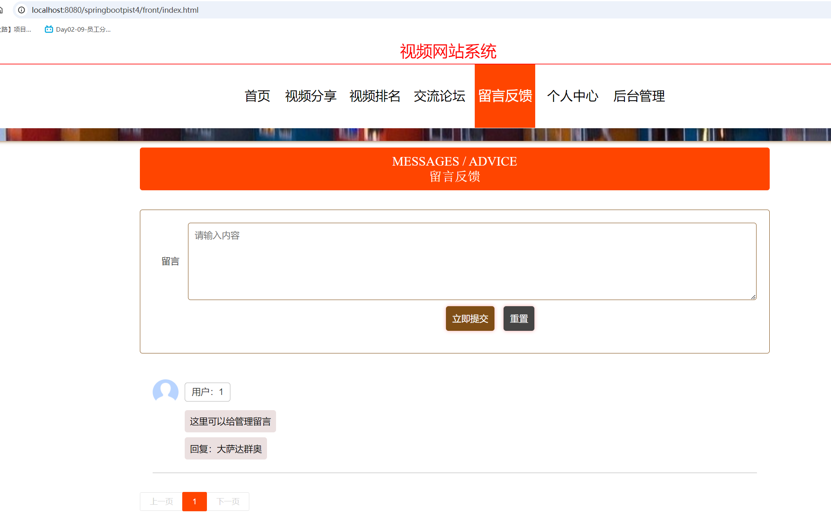The height and width of the screenshot is (524, 831).
Task: Select page number 1 in pagination
Action: pyautogui.click(x=194, y=501)
